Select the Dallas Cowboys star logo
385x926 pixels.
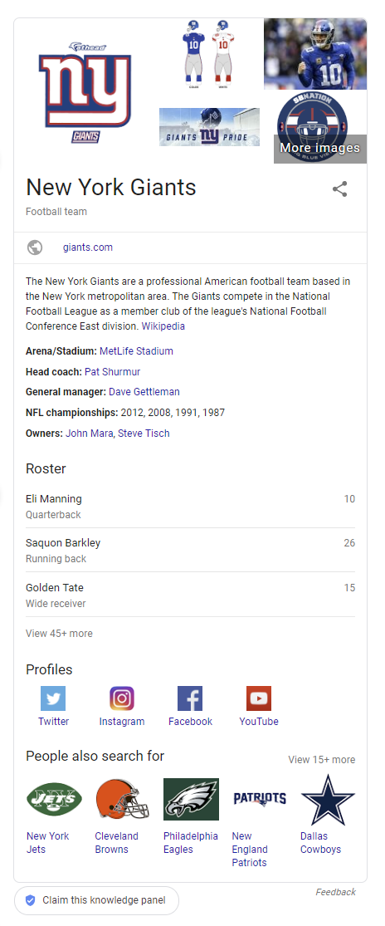[328, 799]
